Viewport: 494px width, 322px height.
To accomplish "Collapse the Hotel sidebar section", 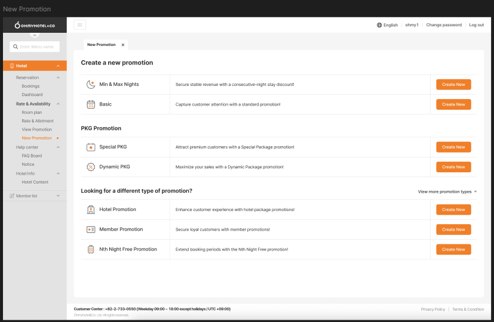I will click(x=58, y=66).
